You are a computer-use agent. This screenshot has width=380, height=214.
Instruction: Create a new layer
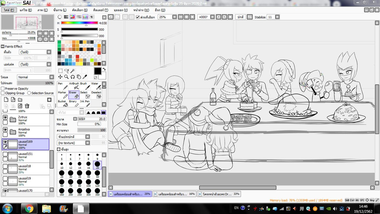pos(6,99)
